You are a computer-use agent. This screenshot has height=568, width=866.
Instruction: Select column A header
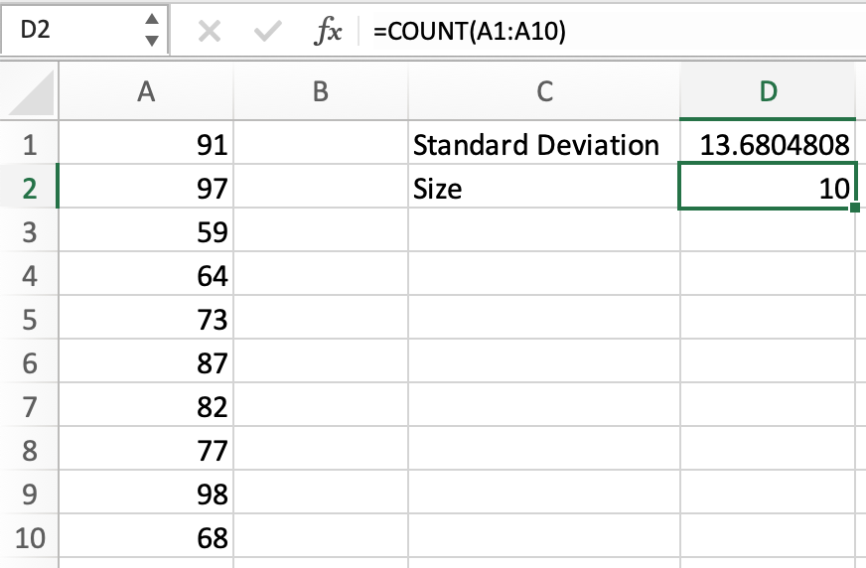[x=147, y=91]
